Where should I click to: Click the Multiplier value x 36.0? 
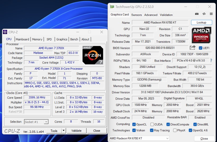coord(37,102)
